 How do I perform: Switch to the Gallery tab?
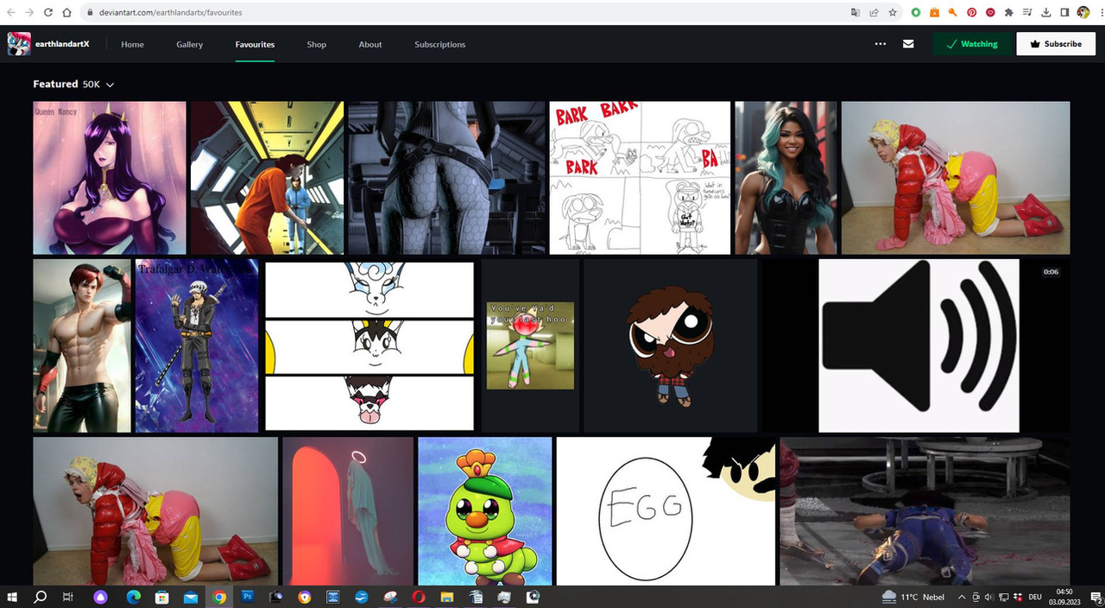click(x=190, y=44)
